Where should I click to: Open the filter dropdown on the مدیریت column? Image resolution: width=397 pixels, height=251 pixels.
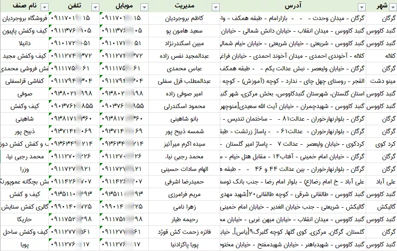point(216,7)
